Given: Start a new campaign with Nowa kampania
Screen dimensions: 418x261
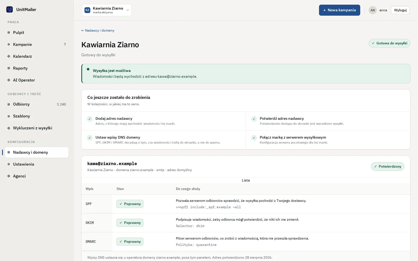Looking at the screenshot, I should (339, 10).
